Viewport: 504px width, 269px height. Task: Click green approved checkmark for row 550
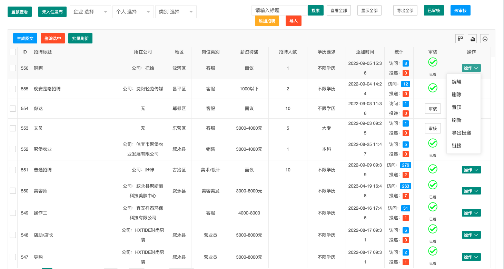[433, 185]
